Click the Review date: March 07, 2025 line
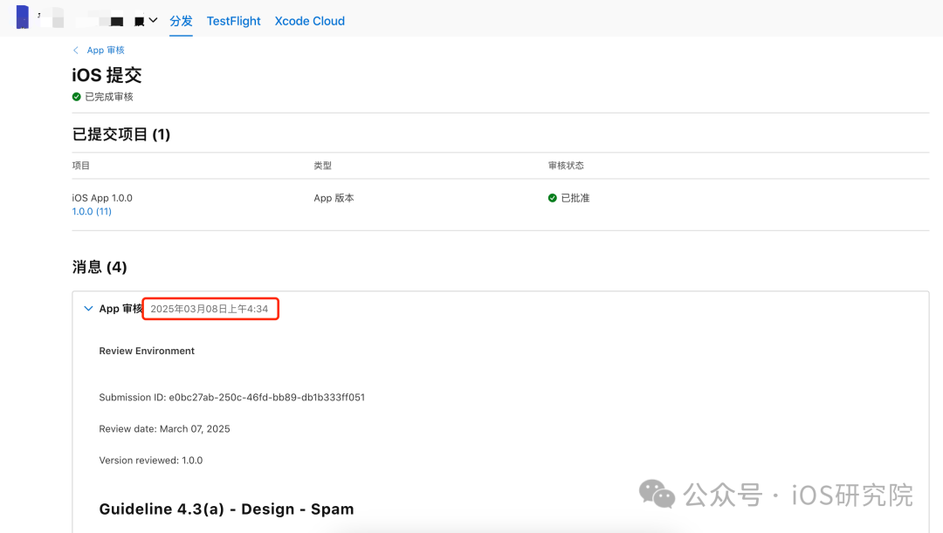 pyautogui.click(x=165, y=429)
